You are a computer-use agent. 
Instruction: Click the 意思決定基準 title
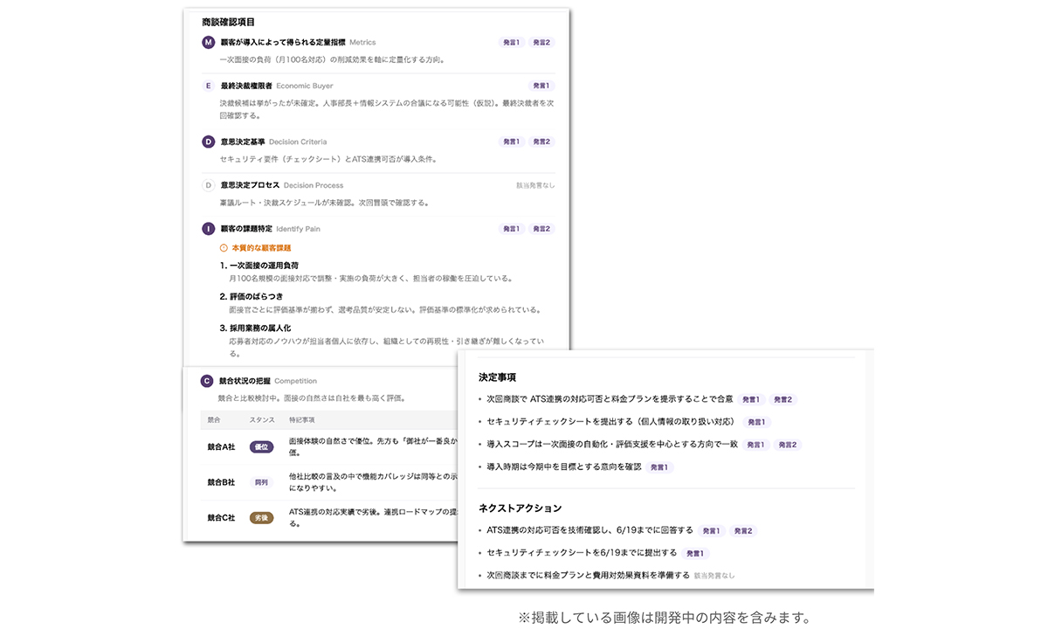click(x=242, y=142)
